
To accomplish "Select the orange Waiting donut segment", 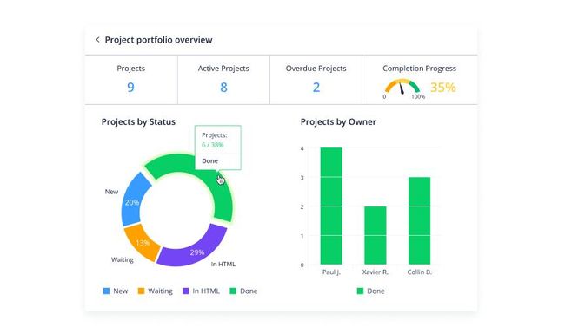I will (141, 242).
